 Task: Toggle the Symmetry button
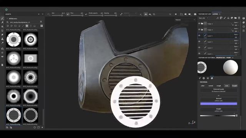[x=146, y=14]
